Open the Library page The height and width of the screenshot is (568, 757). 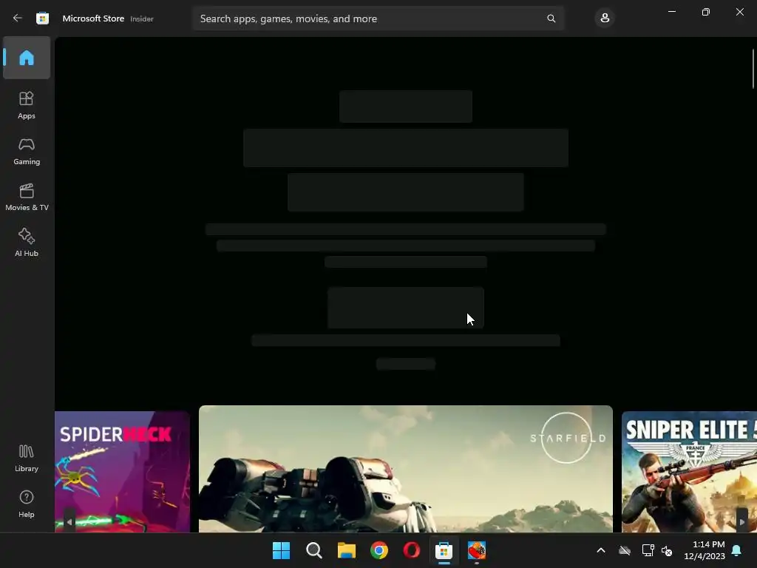[x=27, y=459]
